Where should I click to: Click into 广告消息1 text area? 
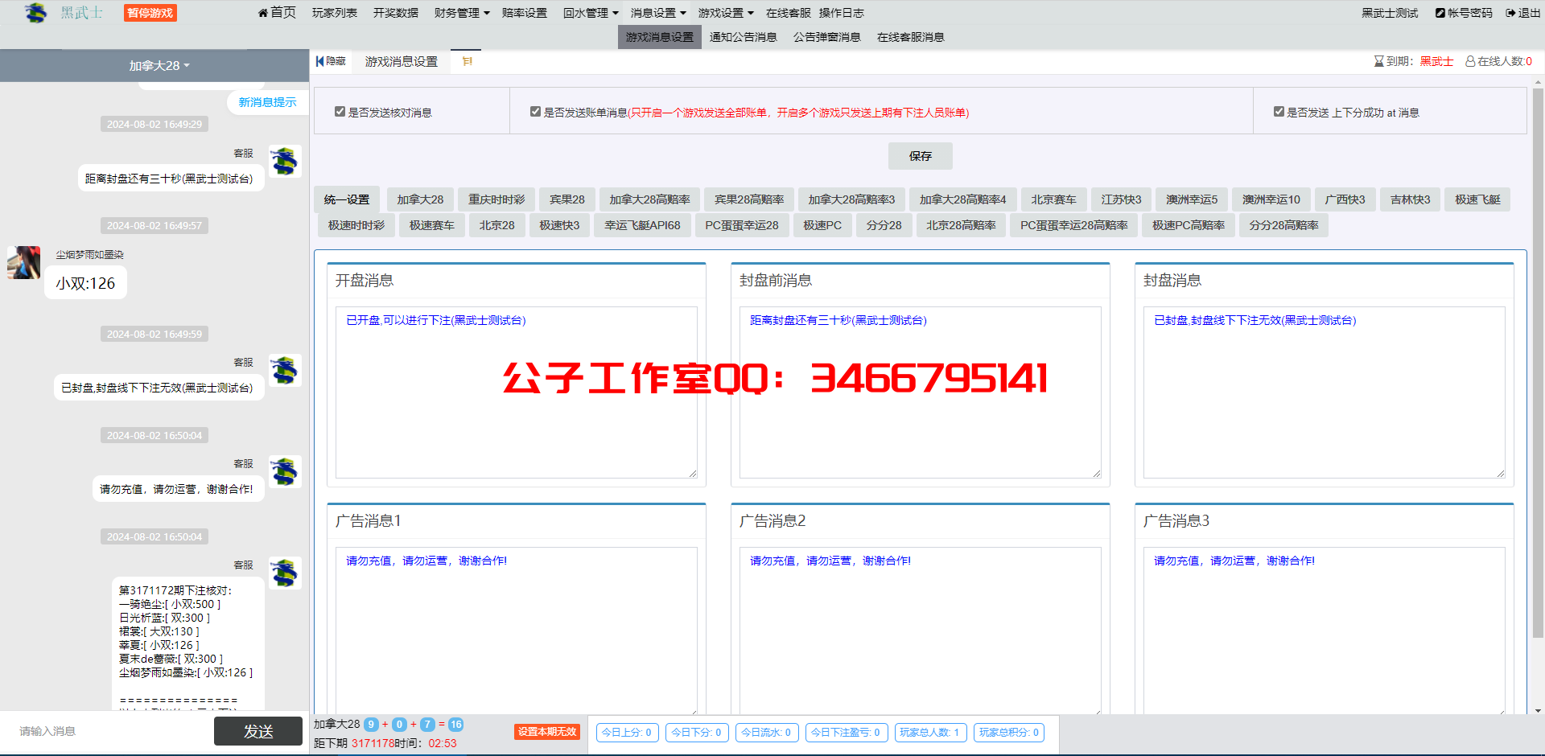coord(517,631)
